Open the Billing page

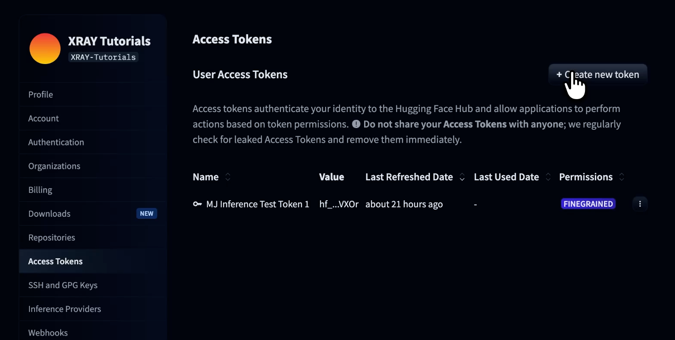(x=93, y=189)
